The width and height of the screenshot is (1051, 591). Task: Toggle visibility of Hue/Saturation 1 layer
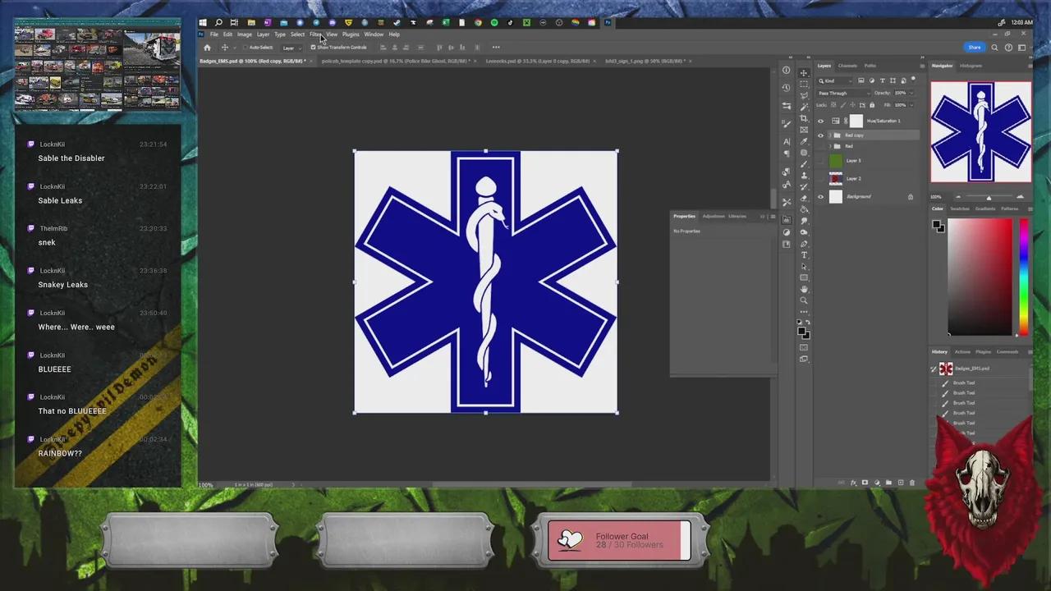click(x=820, y=121)
